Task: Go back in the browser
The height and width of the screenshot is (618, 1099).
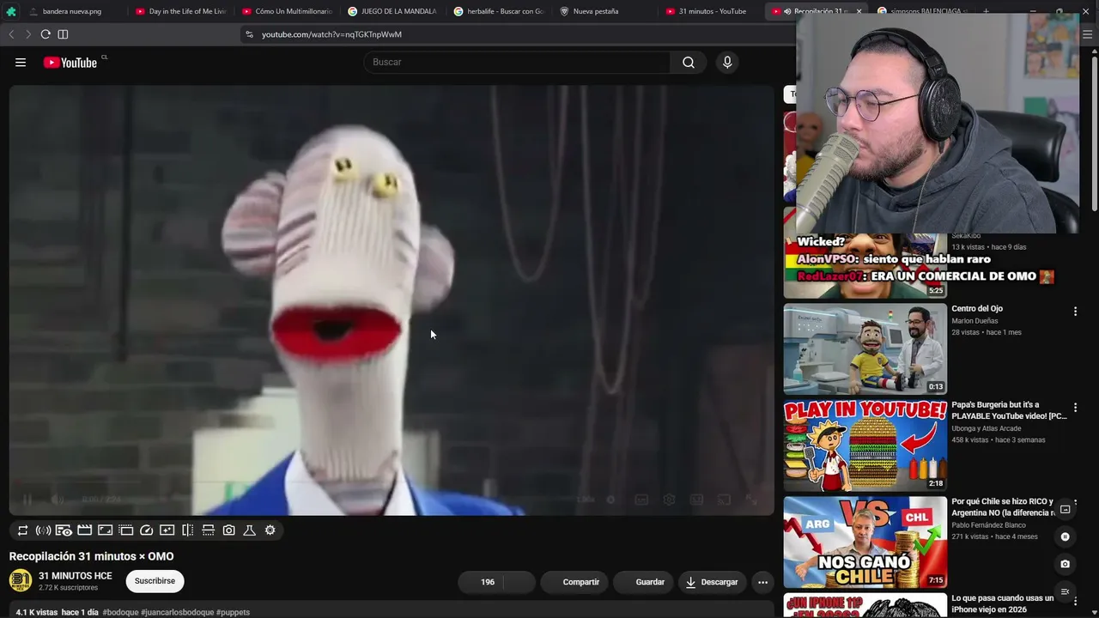Action: click(x=11, y=34)
